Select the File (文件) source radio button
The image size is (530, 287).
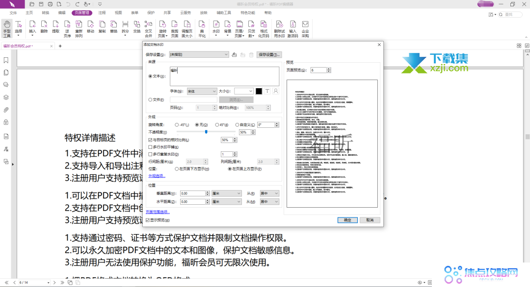click(x=151, y=99)
